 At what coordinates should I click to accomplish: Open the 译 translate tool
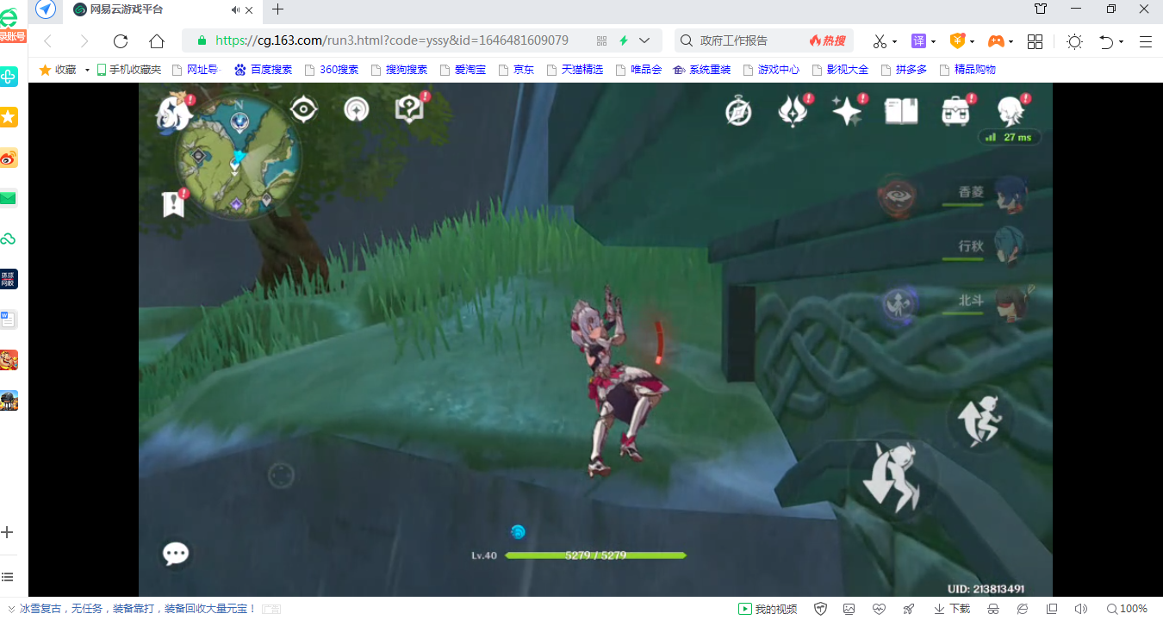click(919, 41)
